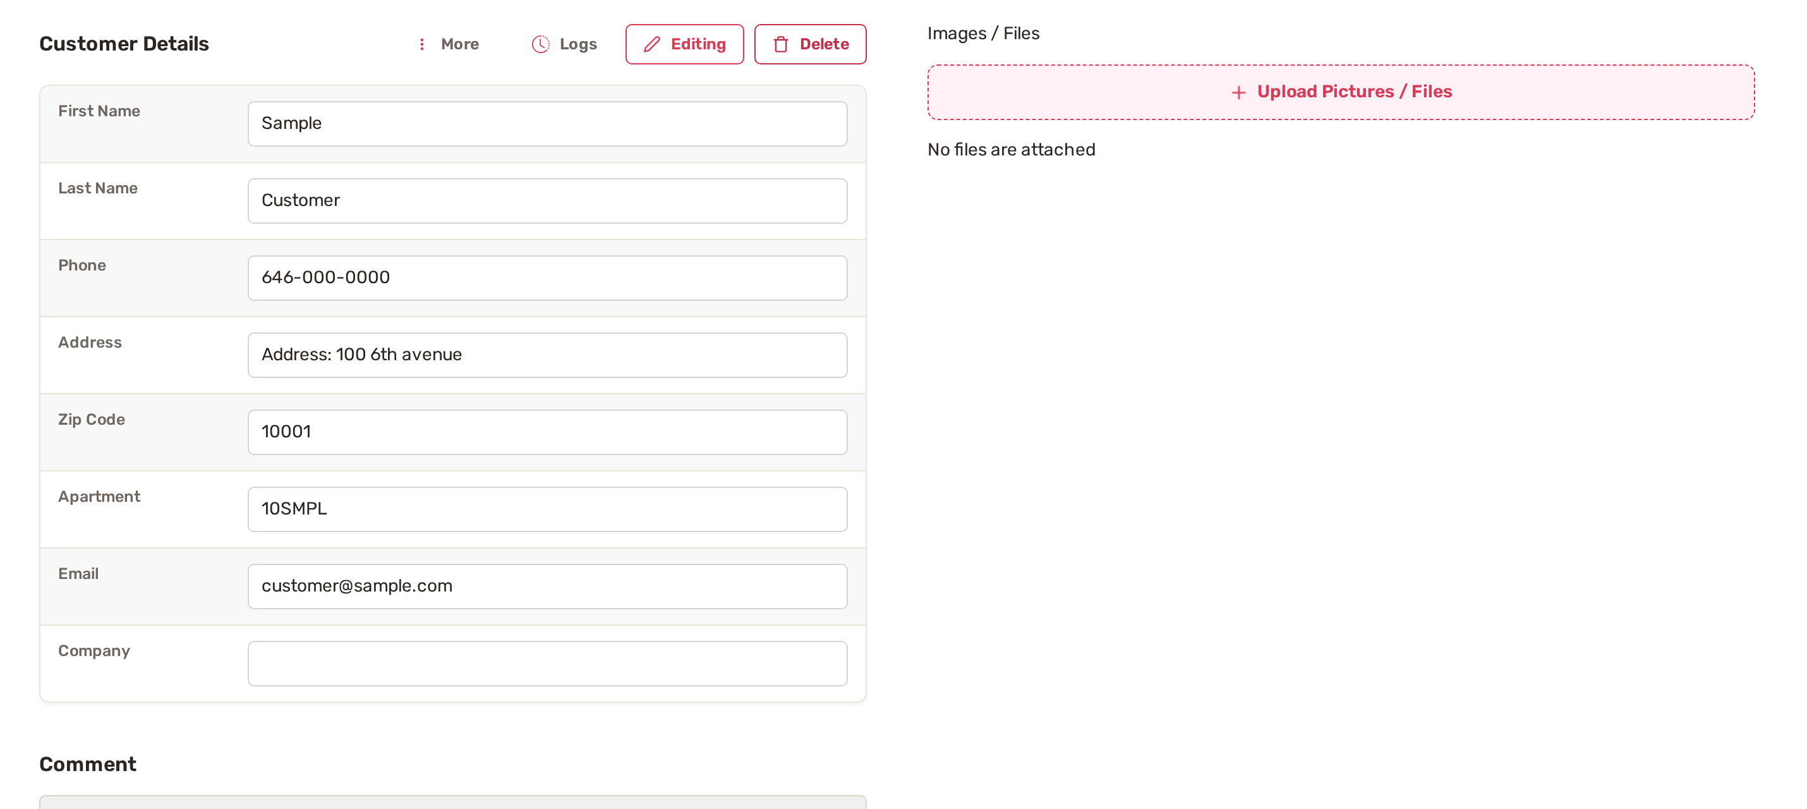Click the 'No files are attached' text
The width and height of the screenshot is (1807, 809).
(1012, 149)
